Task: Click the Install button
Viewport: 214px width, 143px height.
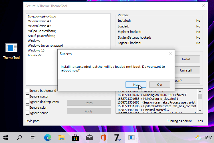Action: click(x=187, y=59)
